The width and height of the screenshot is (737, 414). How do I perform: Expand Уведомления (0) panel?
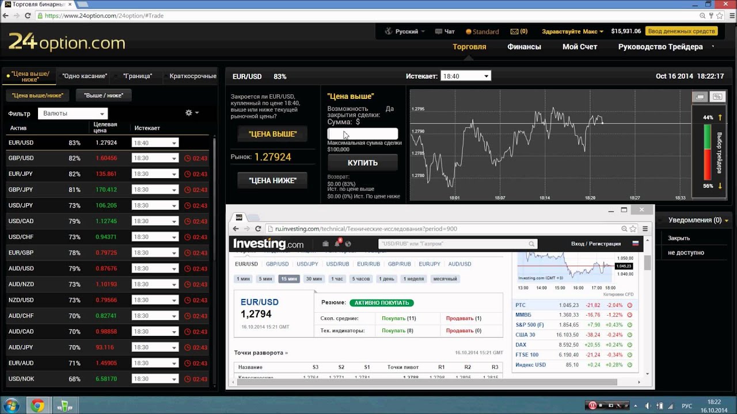[698, 220]
